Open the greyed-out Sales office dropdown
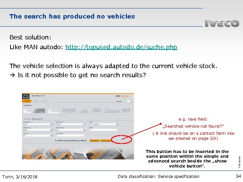This screenshot has height=182, width=243. 71,135
